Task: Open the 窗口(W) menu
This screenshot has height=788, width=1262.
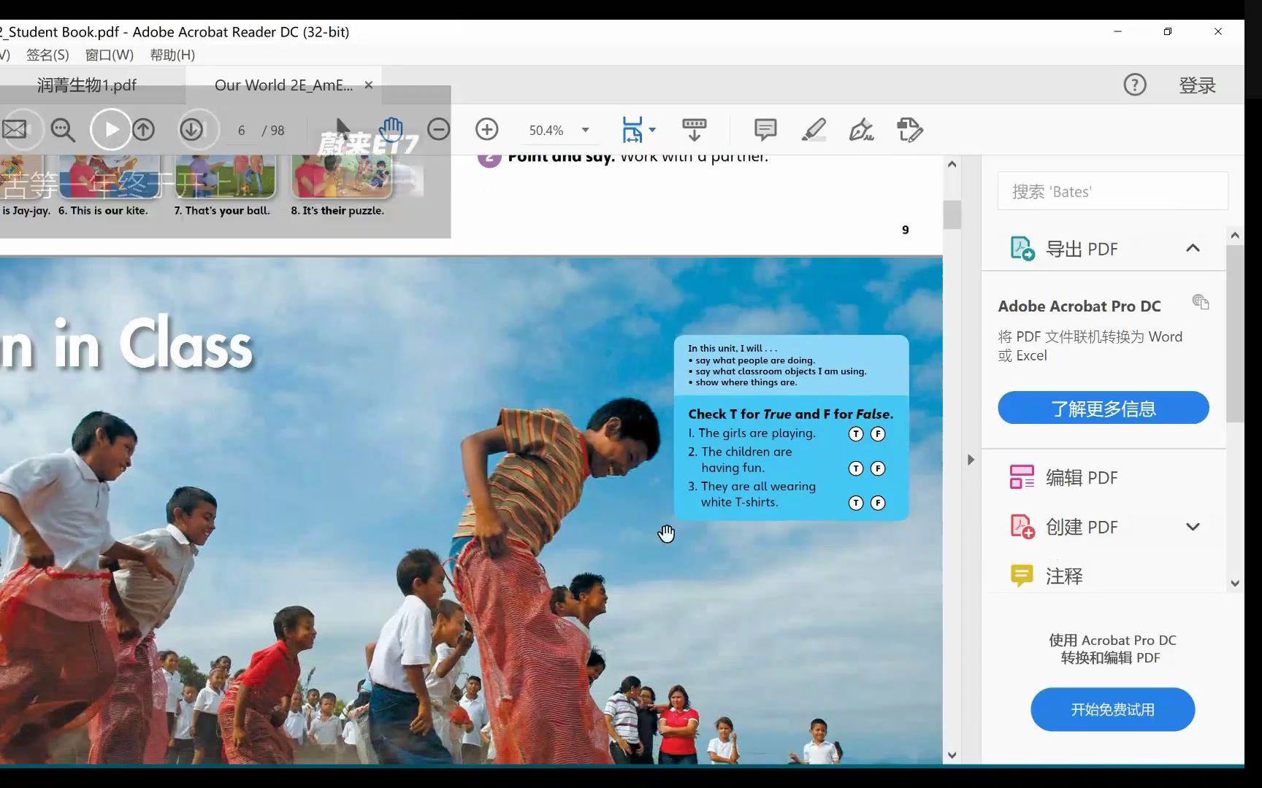Action: click(x=110, y=55)
